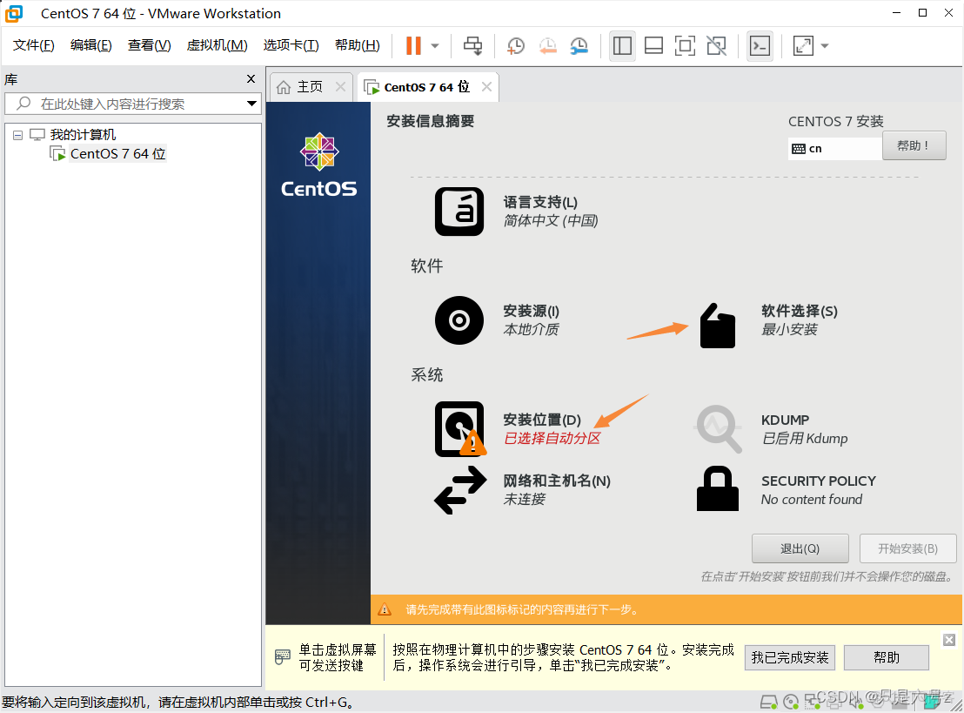Click the 帮助！ button in installer
The width and height of the screenshot is (964, 713).
pos(914,145)
